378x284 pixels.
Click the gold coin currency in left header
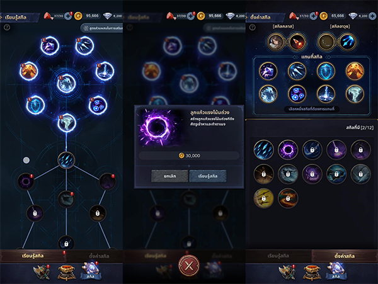78,16
